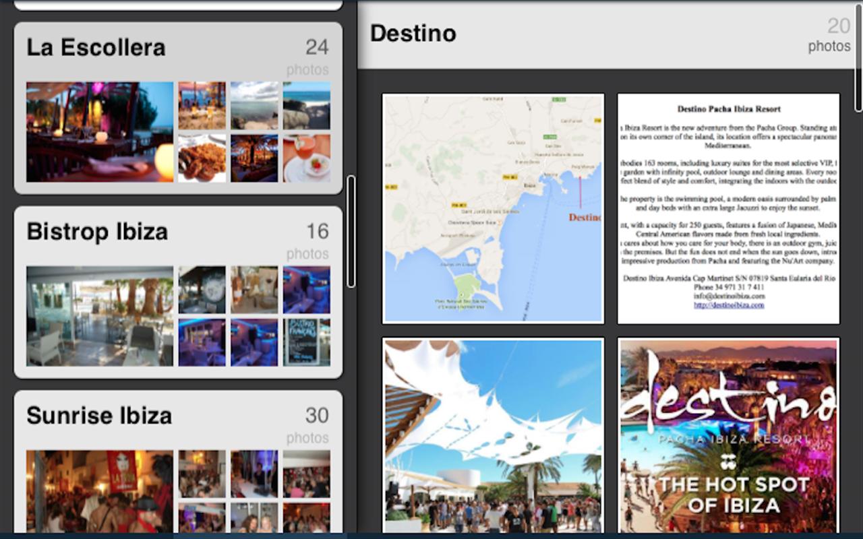Open the pink cocktail drink thumbnail
The width and height of the screenshot is (863, 539).
(x=307, y=158)
